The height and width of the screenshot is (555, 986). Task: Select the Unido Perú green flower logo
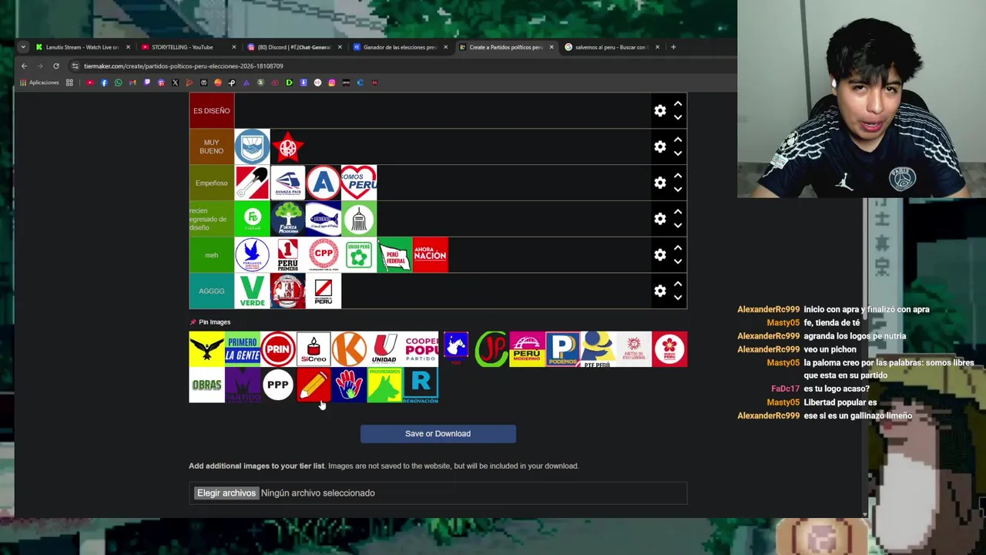(x=359, y=255)
